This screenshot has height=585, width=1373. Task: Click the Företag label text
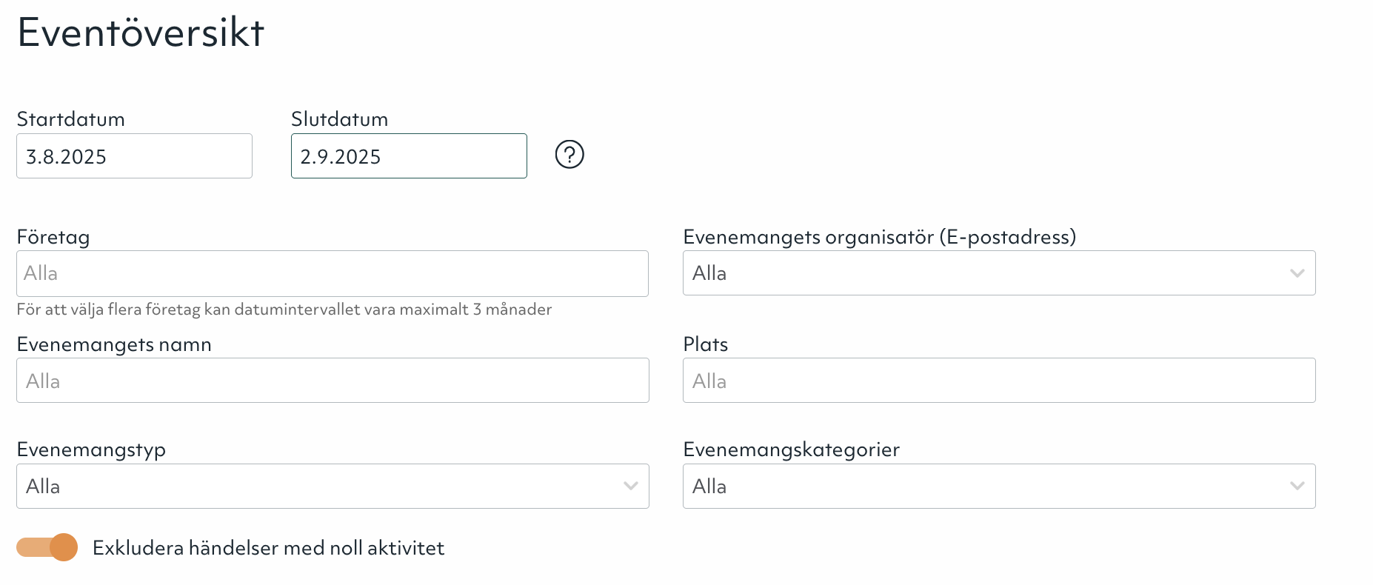click(53, 237)
